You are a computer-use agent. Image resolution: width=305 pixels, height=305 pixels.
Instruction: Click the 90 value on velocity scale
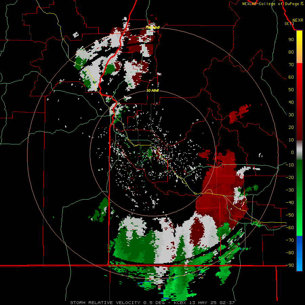(291, 40)
